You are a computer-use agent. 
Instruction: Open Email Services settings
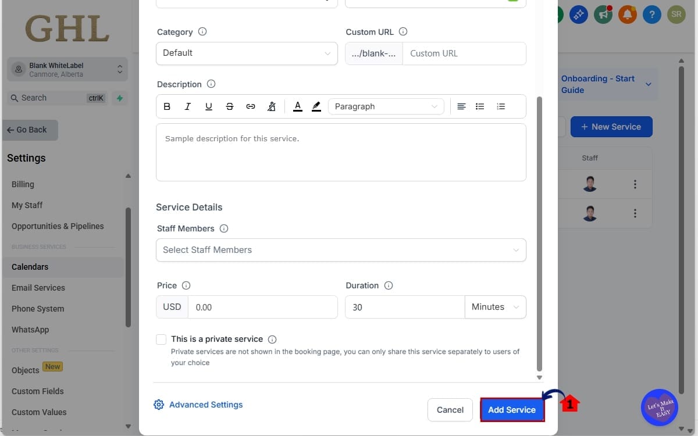click(38, 288)
